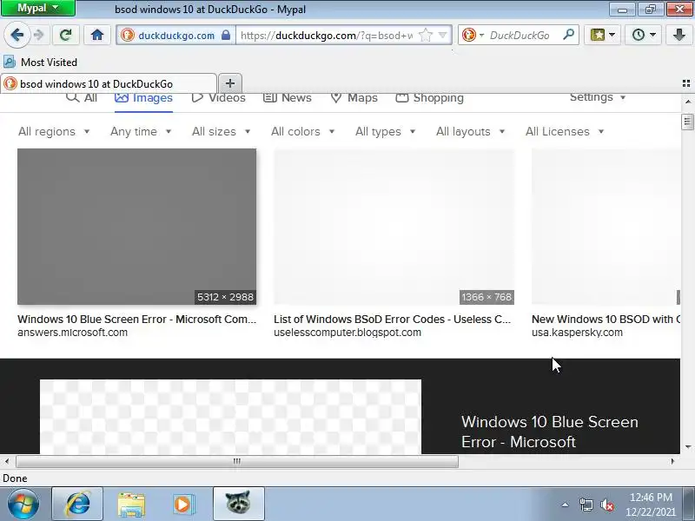Click the vertical scrollbar up arrow
The image size is (695, 521).
687,102
